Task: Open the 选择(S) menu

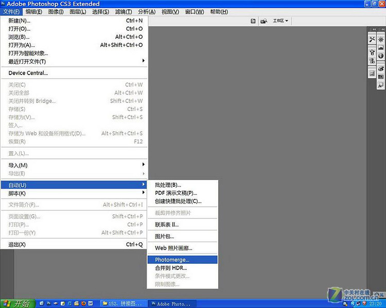Action: point(101,11)
